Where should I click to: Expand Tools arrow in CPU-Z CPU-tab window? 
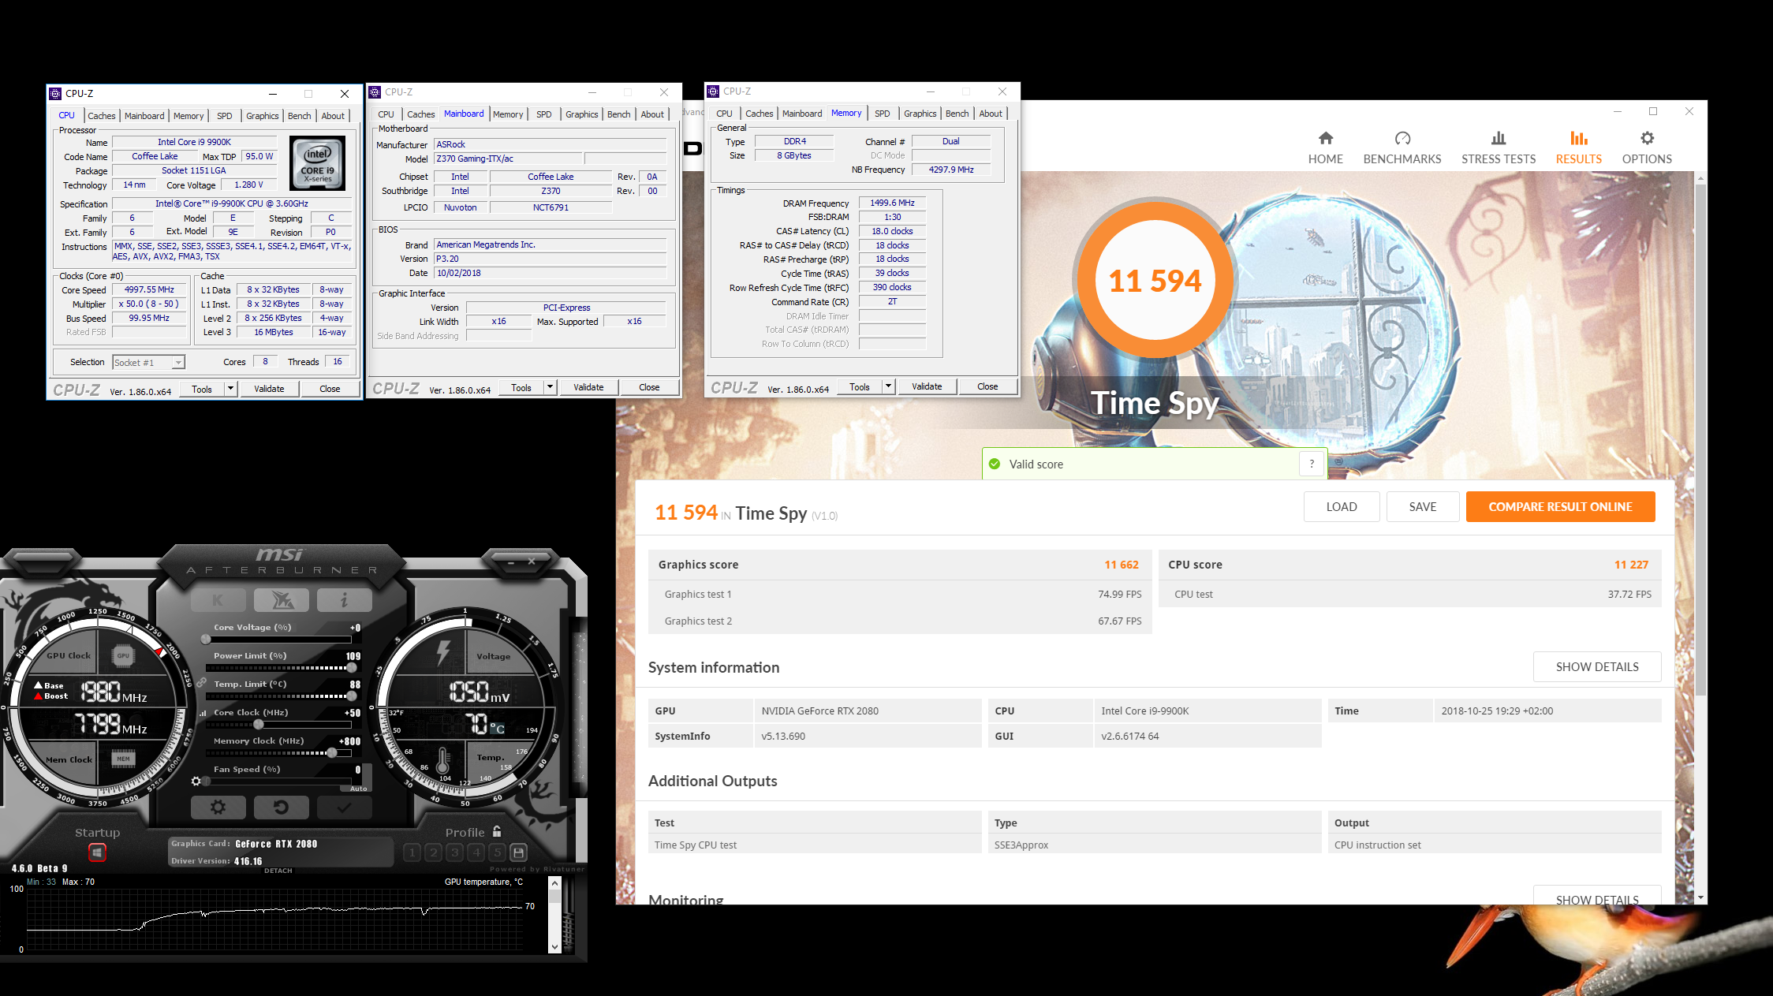coord(230,389)
